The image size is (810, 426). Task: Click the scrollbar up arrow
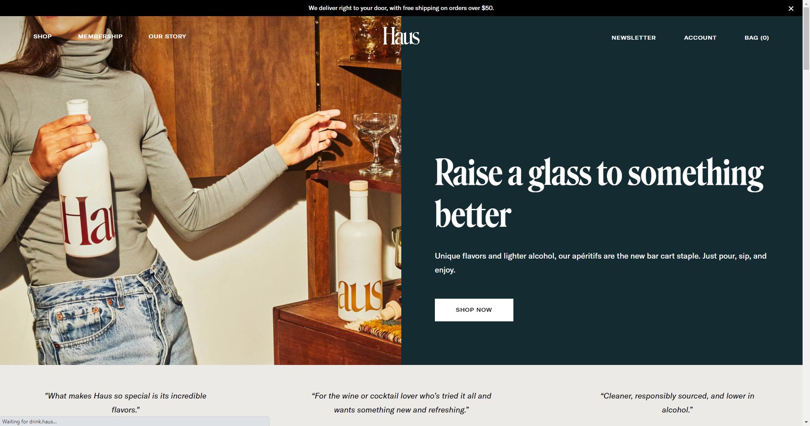click(806, 3)
